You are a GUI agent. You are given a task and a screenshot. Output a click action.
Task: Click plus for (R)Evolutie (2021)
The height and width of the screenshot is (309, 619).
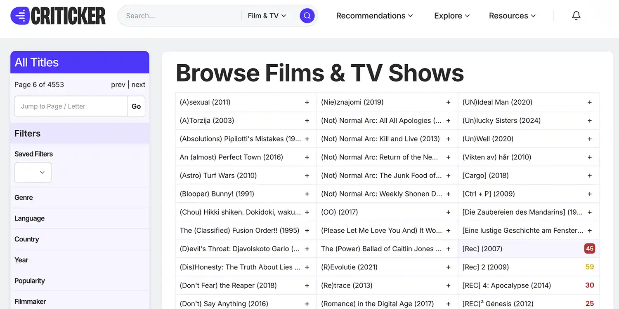tap(449, 267)
